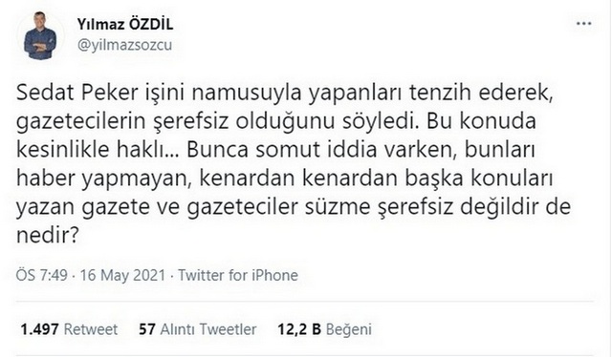Click the words tenzih ederek in tweet
This screenshot has height=357, width=612.
481,93
